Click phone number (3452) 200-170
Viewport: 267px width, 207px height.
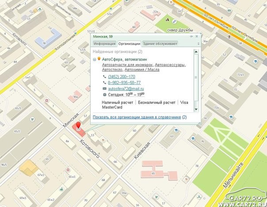pos(122,77)
